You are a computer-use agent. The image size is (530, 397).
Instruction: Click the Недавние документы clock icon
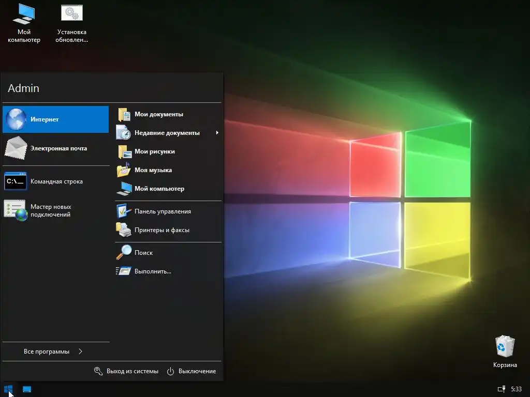coord(123,133)
